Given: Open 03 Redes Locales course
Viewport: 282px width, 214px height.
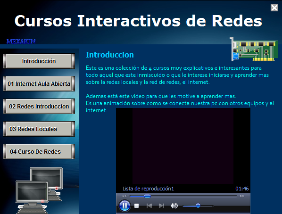Looking at the screenshot, I should [x=39, y=129].
